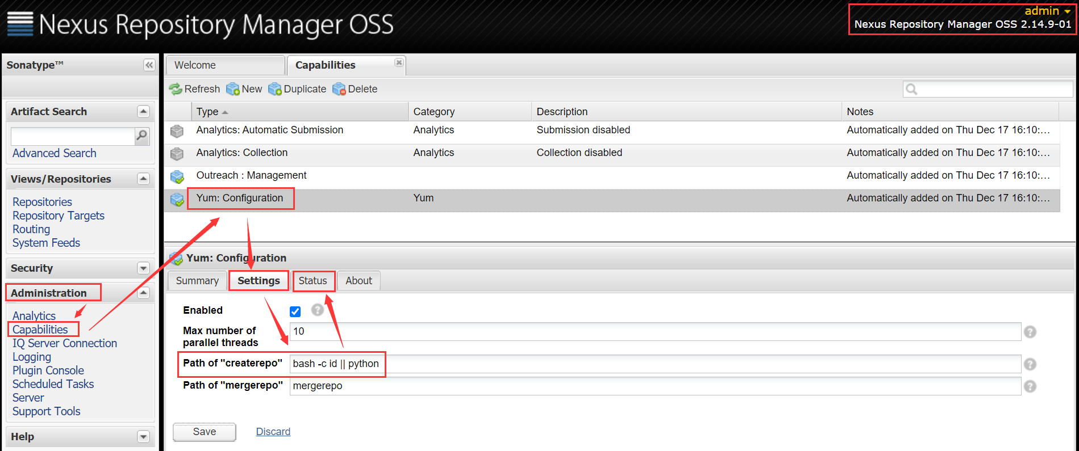
Task: Click the Collection disabled description cell
Action: click(x=579, y=153)
